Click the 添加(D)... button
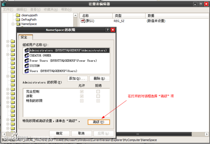Screen dimensions: 210x144 coord(77,78)
